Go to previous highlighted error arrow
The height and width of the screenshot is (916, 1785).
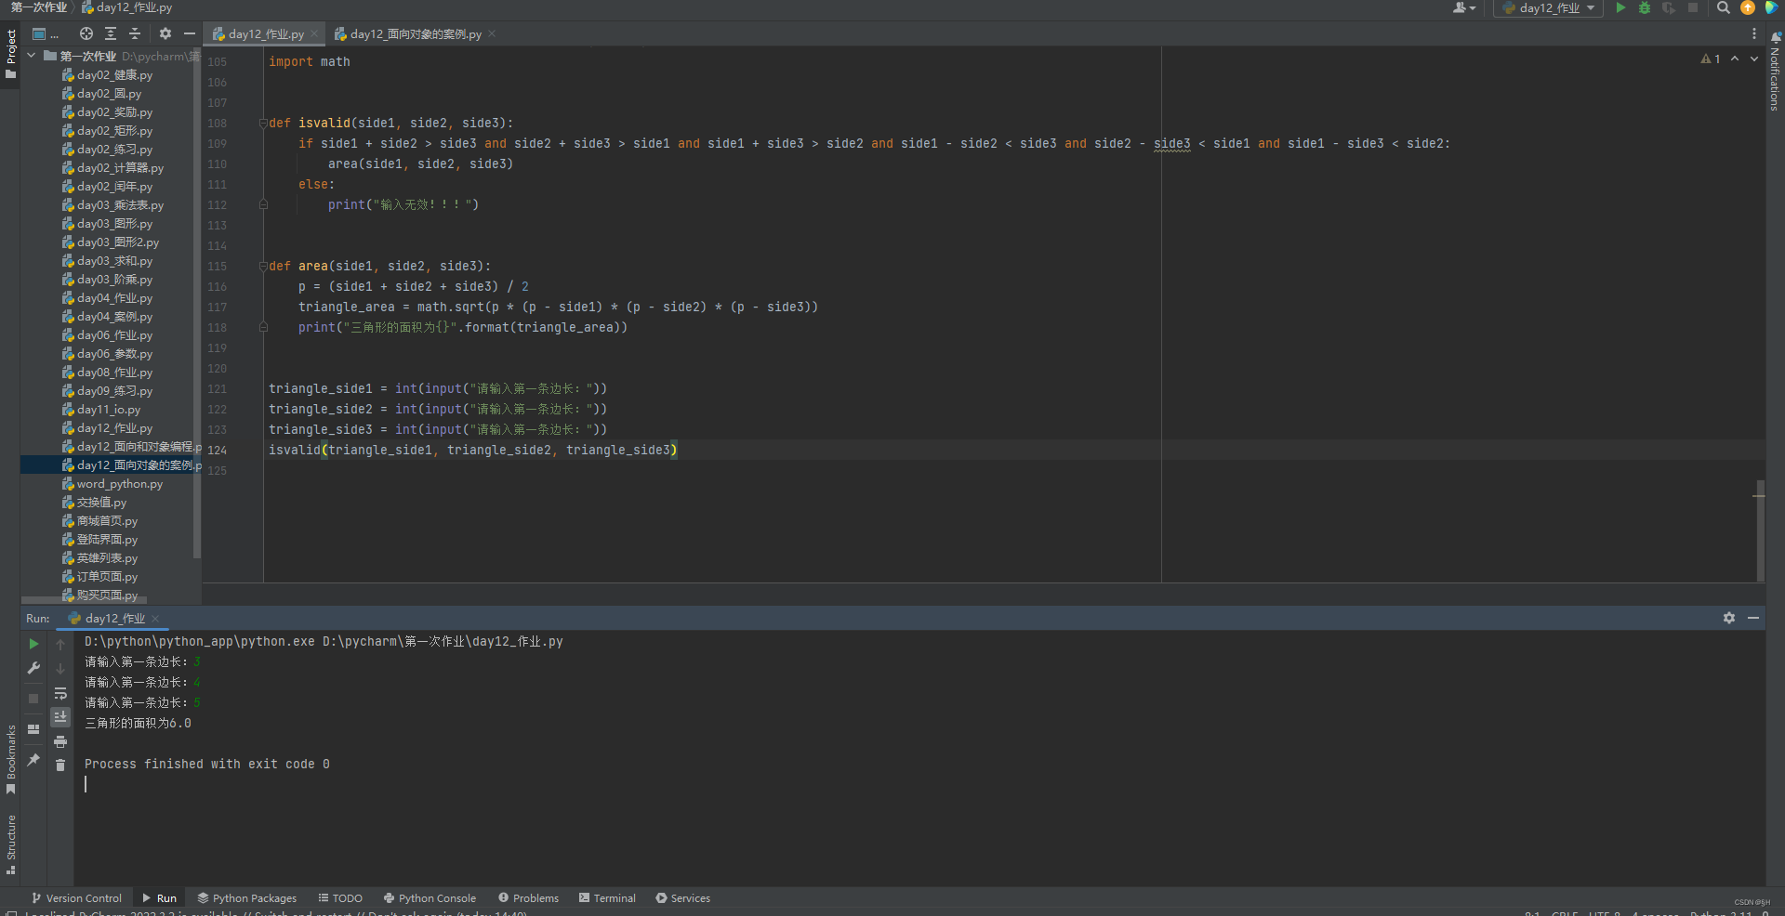(1735, 59)
